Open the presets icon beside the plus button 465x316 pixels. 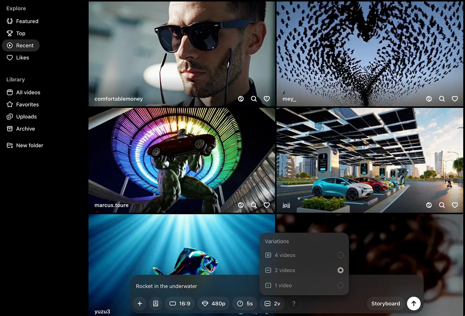click(x=155, y=304)
